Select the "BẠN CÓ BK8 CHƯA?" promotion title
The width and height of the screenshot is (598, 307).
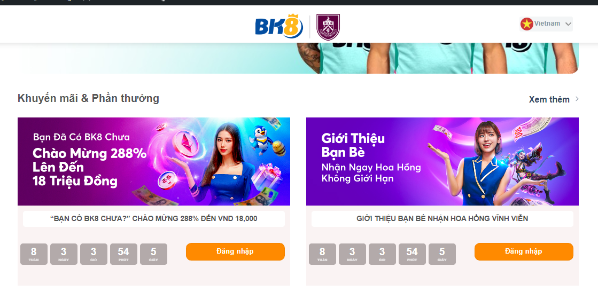[x=154, y=218]
